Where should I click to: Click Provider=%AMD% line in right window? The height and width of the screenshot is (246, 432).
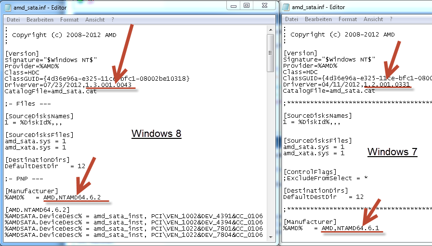(310, 66)
